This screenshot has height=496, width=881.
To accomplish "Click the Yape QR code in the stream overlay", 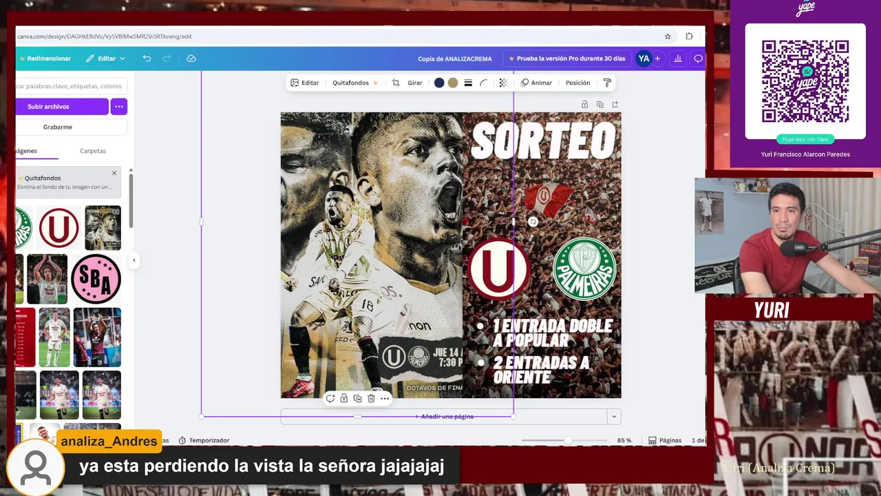I will click(805, 81).
